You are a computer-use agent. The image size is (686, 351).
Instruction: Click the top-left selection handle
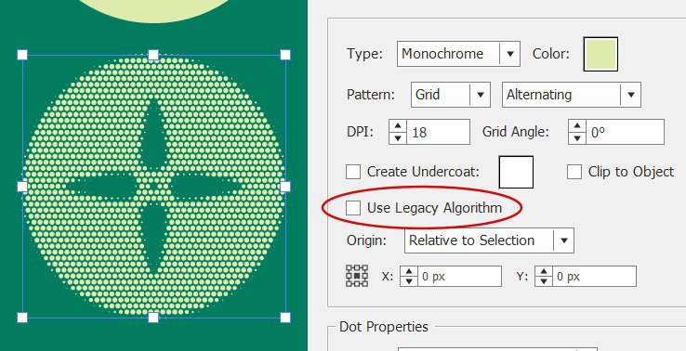tap(22, 55)
